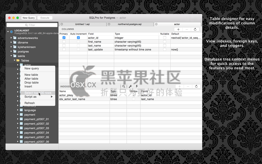Screen dimensions: 262x164
Task: Collapse the LOCALHOST server node
Action: 8,31
